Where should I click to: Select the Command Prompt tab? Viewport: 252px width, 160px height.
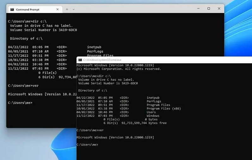(x=35, y=10)
